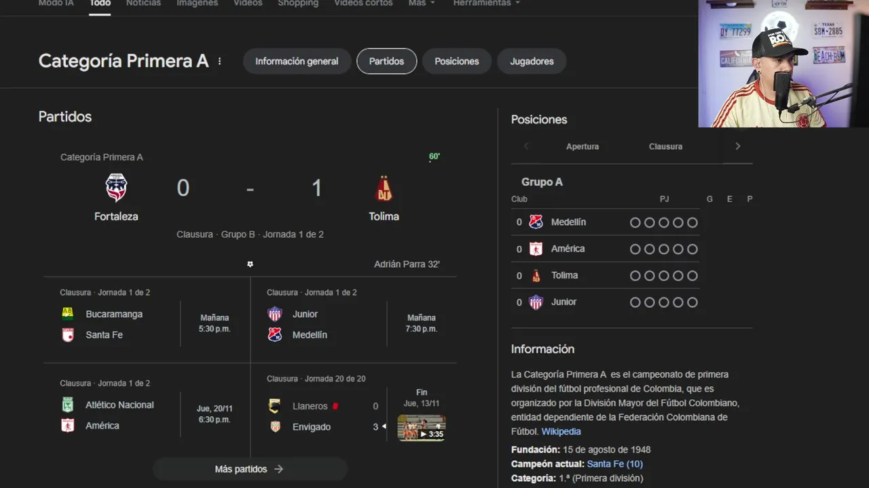Screen dimensions: 869x488
Task: Click the Tolima crest in live match
Action: pos(384,188)
